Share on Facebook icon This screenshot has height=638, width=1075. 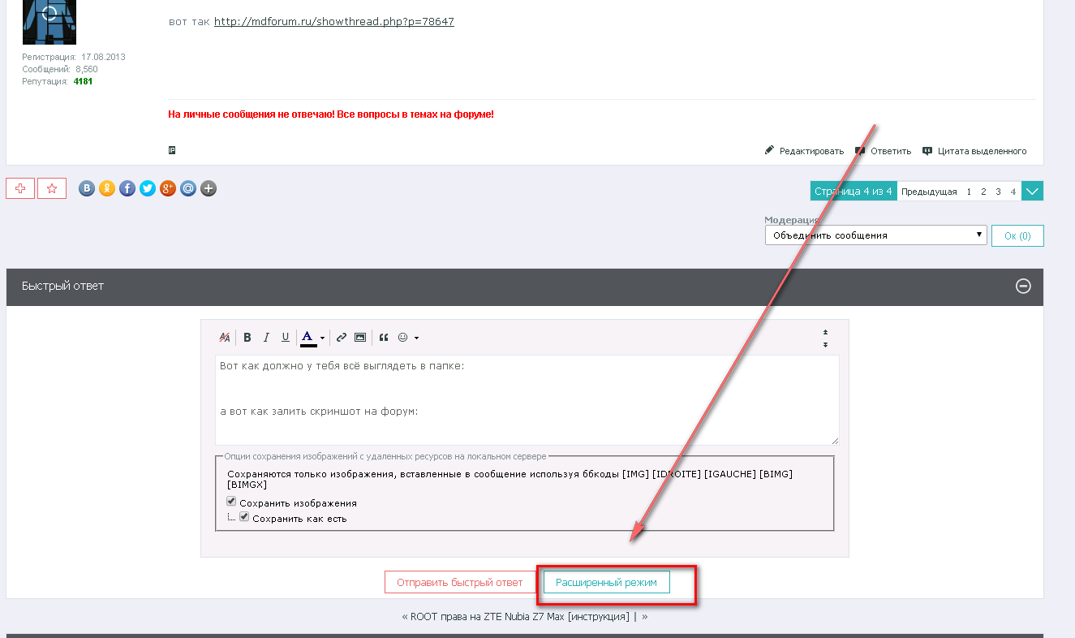point(127,189)
